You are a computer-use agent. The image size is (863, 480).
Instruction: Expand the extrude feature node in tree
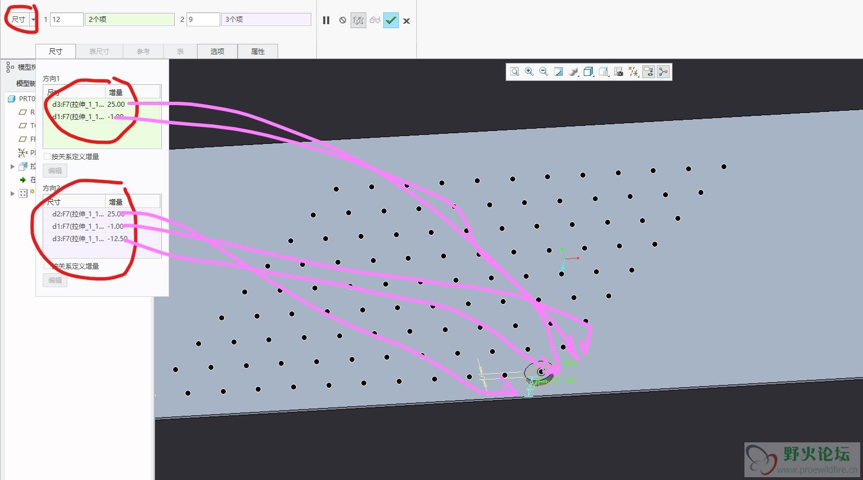point(12,166)
